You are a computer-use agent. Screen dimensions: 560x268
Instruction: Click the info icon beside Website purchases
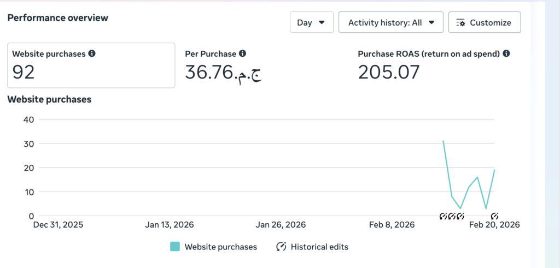(92, 54)
